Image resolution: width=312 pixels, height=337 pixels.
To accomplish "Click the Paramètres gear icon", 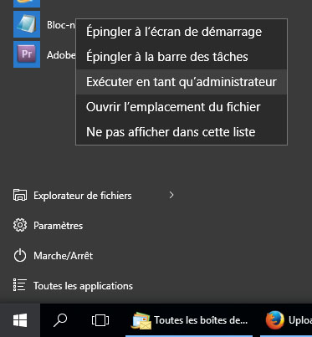I will pyautogui.click(x=20, y=225).
